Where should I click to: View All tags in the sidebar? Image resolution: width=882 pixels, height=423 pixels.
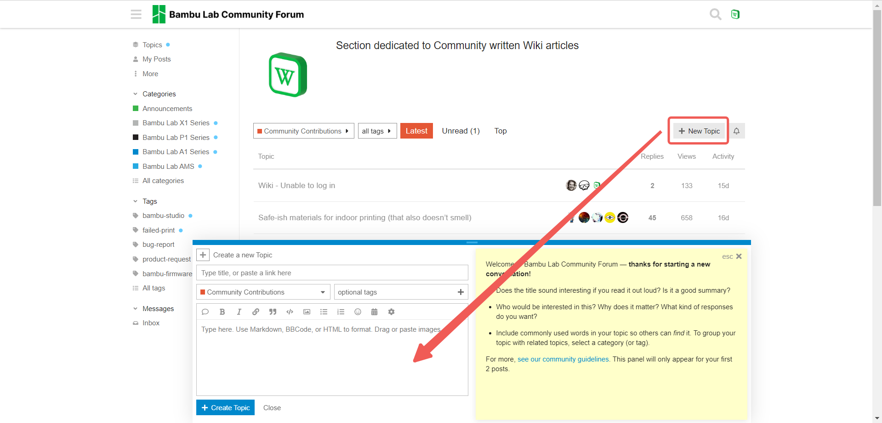tap(149, 288)
